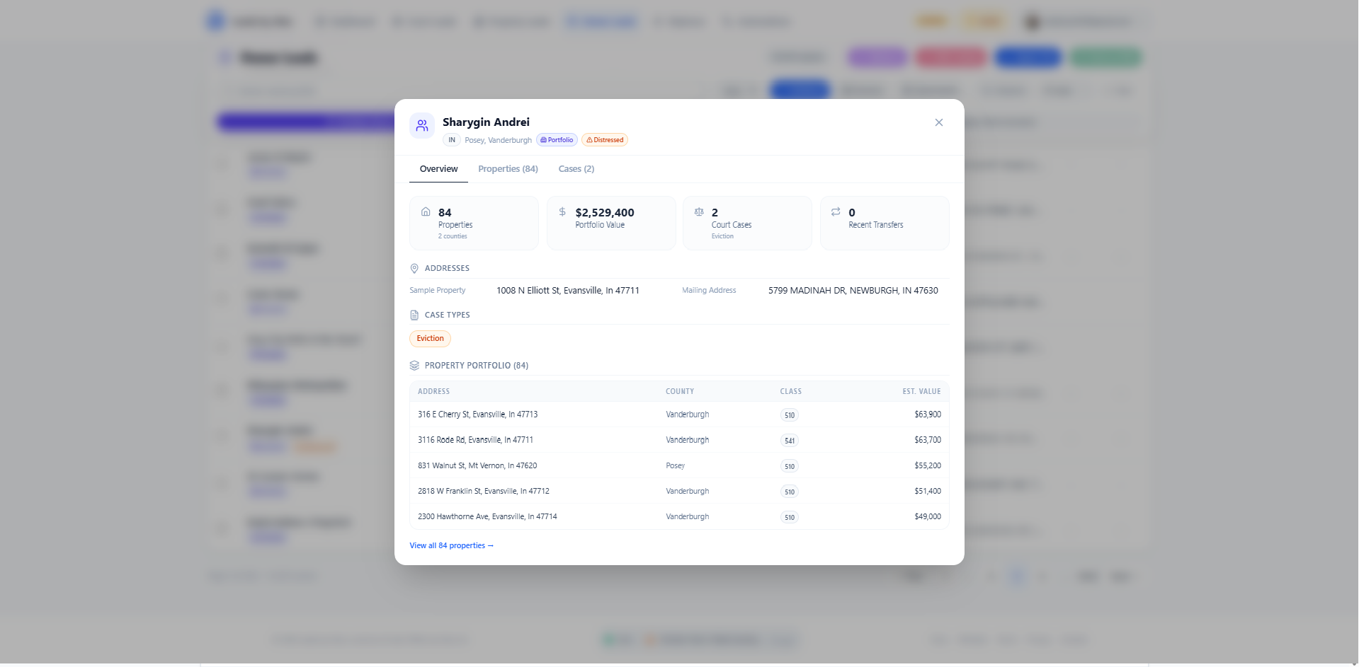The width and height of the screenshot is (1359, 667).
Task: Click the layers icon beside Property Portfolio
Action: click(x=414, y=366)
